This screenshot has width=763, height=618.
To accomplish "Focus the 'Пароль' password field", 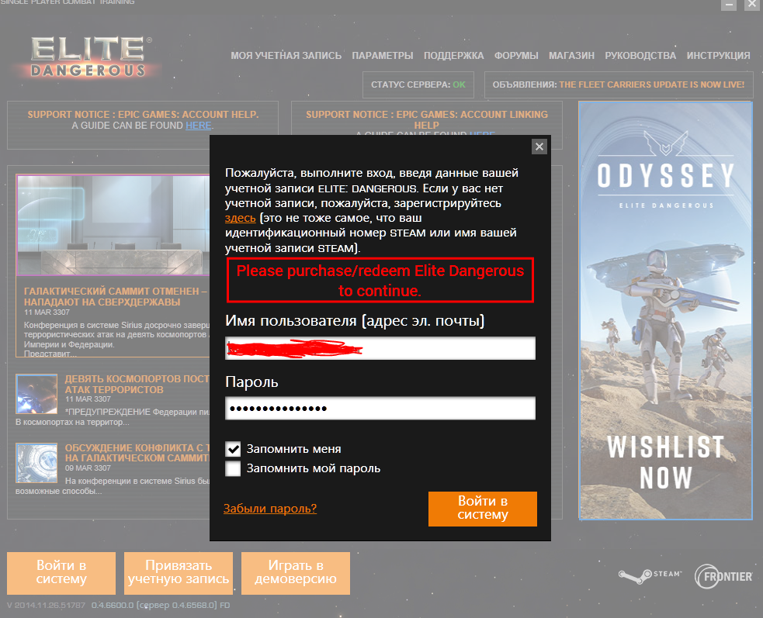I will point(380,408).
